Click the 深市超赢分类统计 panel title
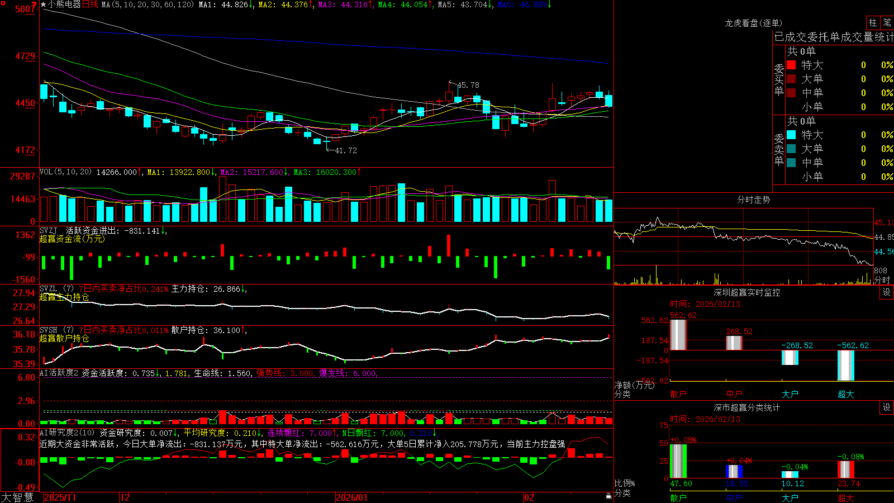Screen dimensions: 894x503 click(746, 407)
